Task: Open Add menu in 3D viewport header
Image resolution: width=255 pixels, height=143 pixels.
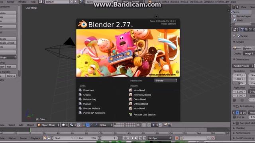Action: click(x=21, y=125)
